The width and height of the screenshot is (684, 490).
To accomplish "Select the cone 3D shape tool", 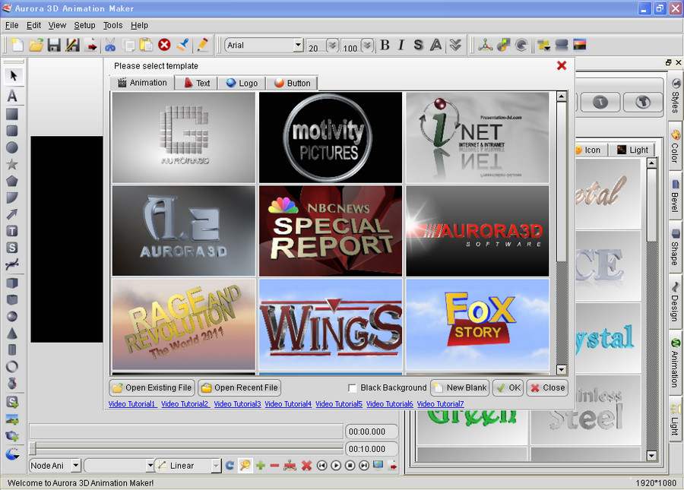I will click(x=12, y=333).
